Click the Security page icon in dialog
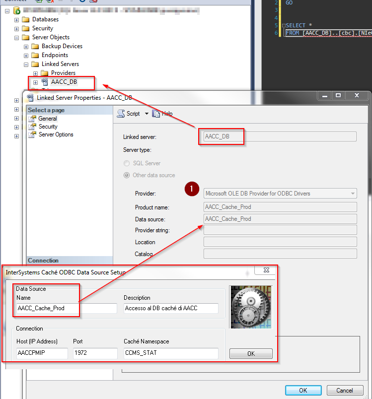 pos(32,127)
